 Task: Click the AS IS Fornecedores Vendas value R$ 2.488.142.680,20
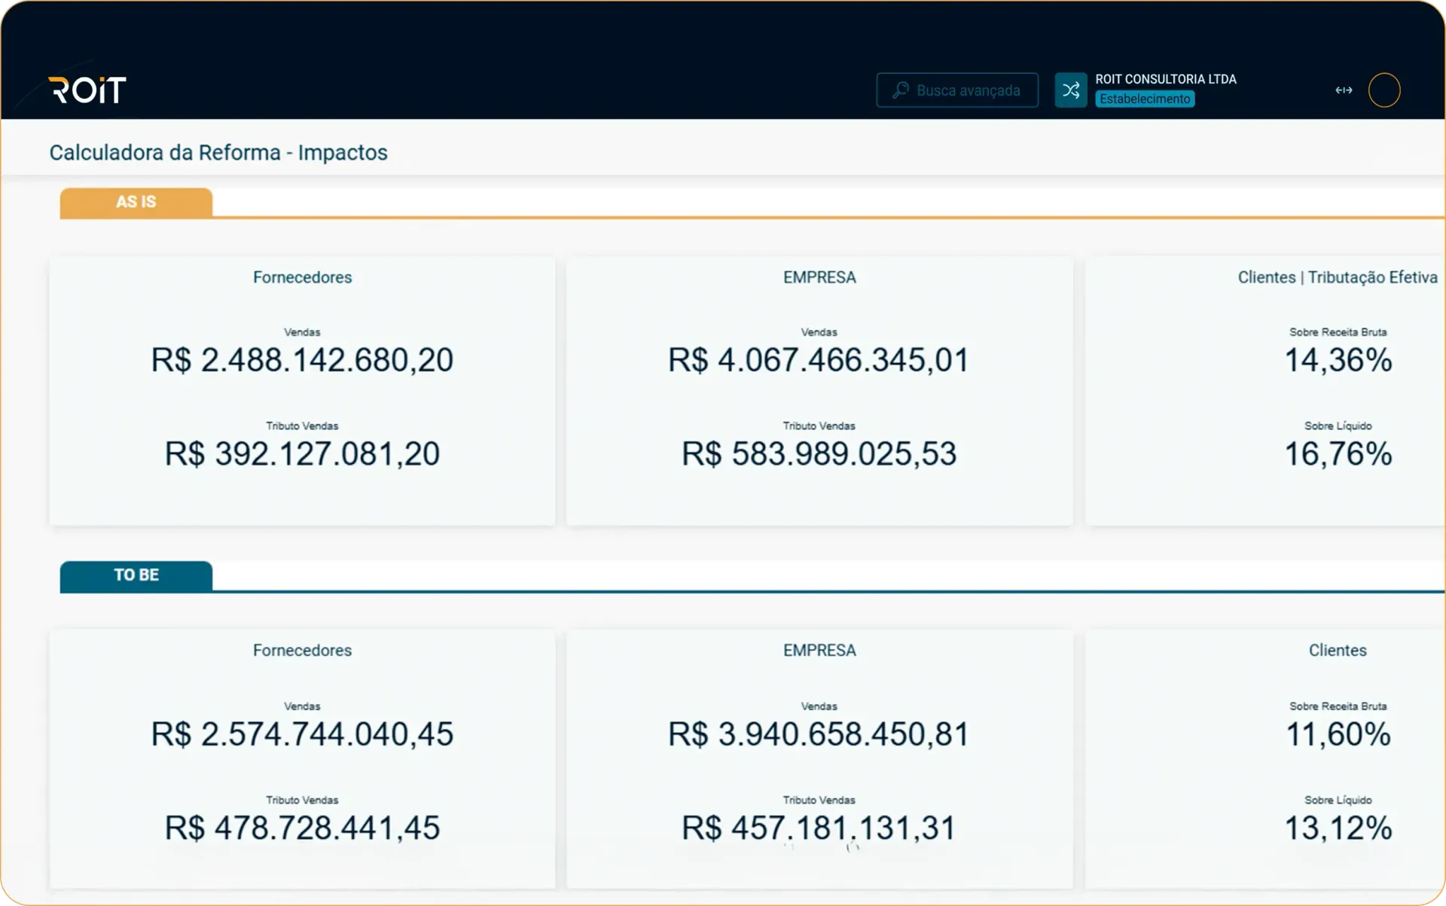click(302, 360)
